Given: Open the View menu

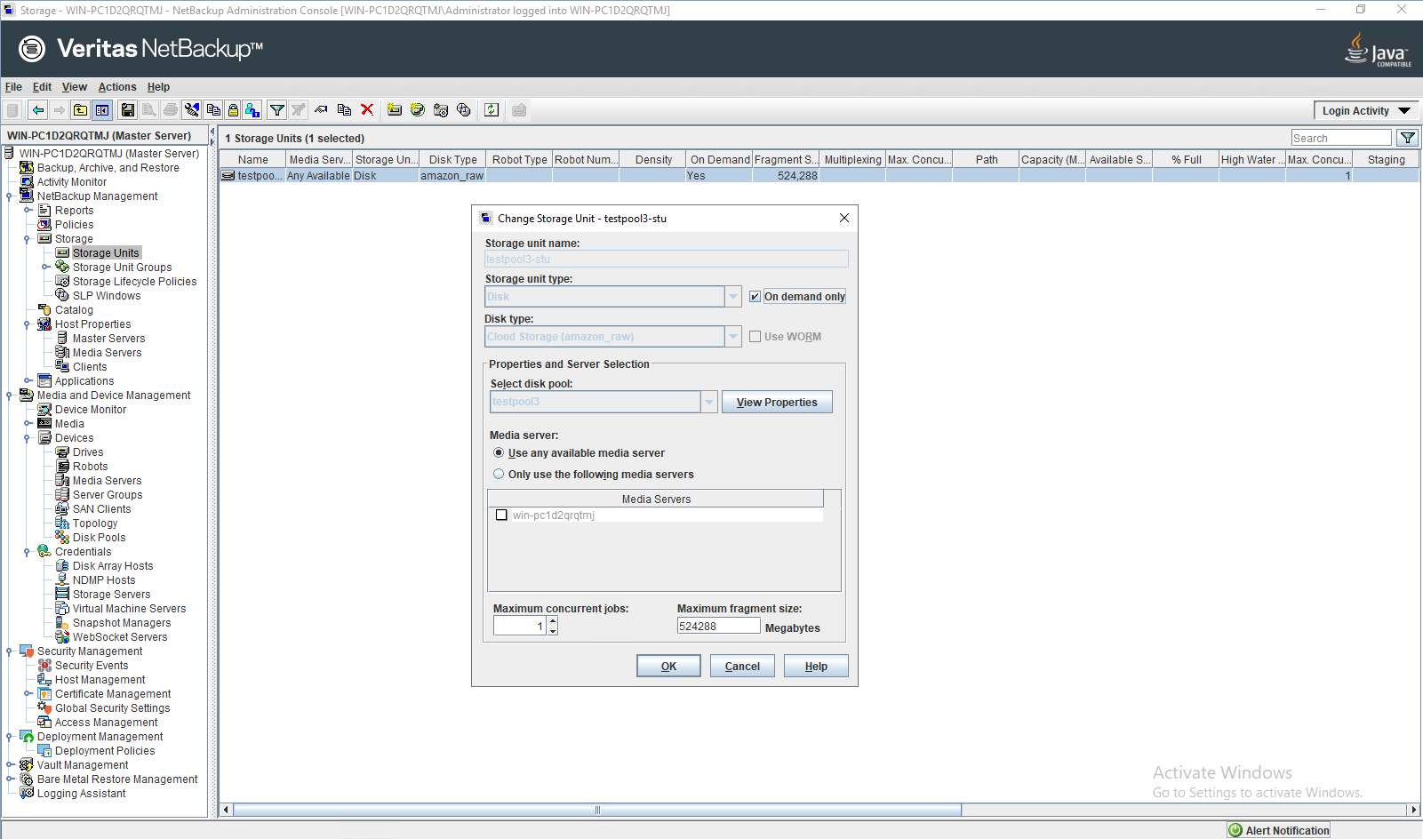Looking at the screenshot, I should 75,87.
